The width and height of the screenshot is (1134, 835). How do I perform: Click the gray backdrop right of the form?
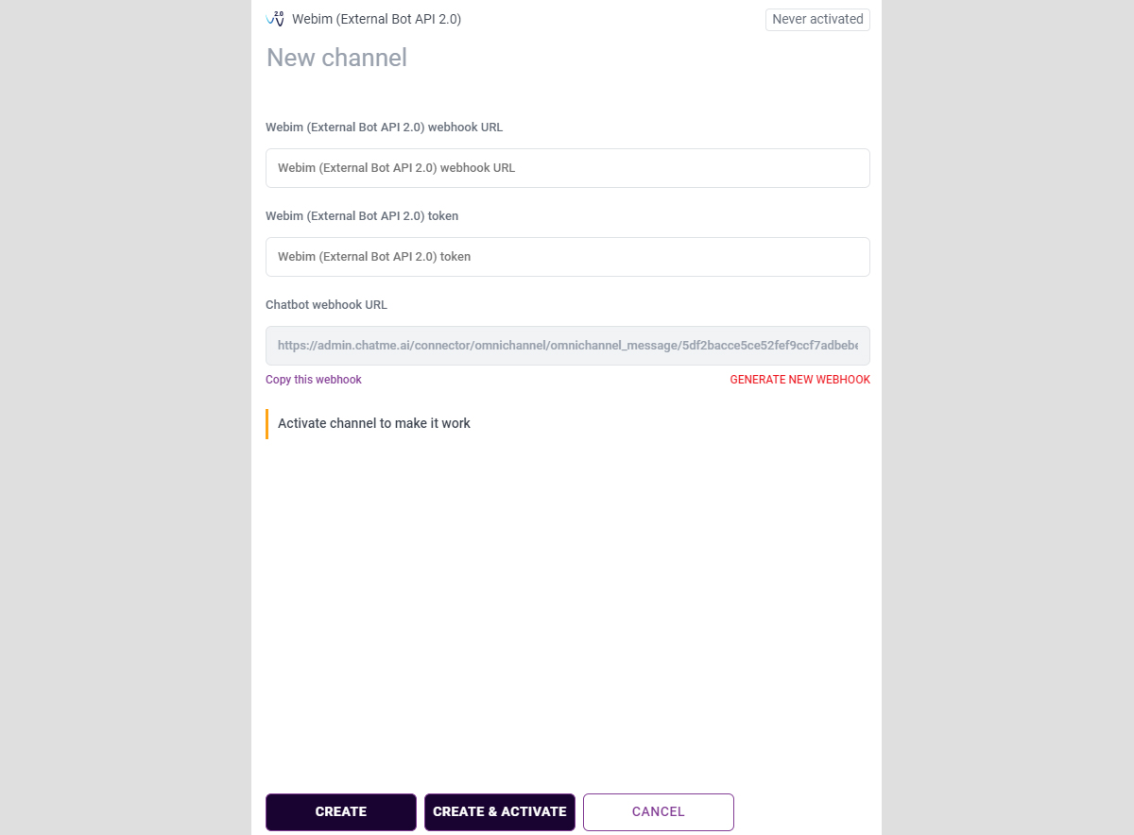(1006, 416)
